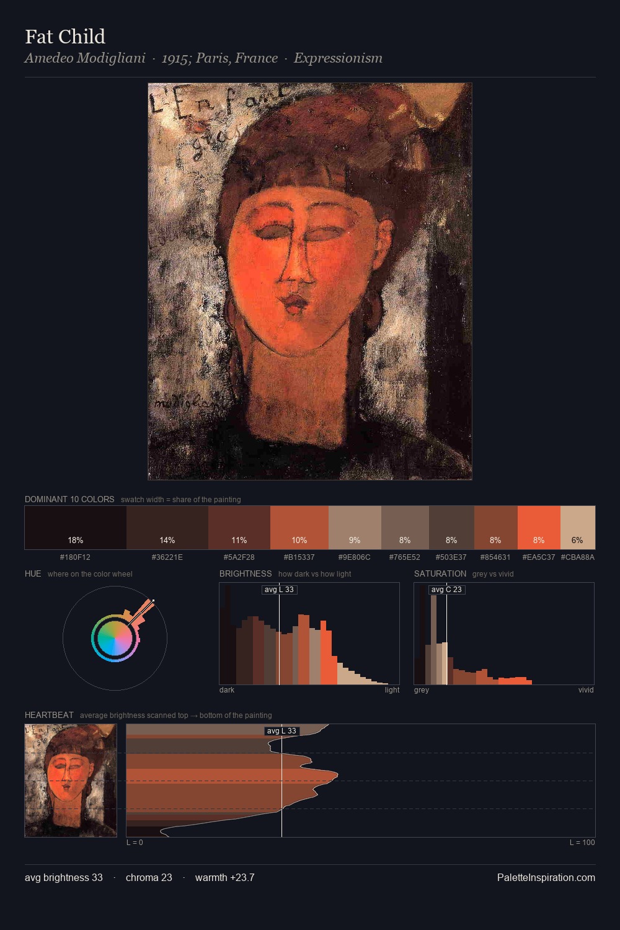Select the #9E806C swatch

click(x=355, y=528)
